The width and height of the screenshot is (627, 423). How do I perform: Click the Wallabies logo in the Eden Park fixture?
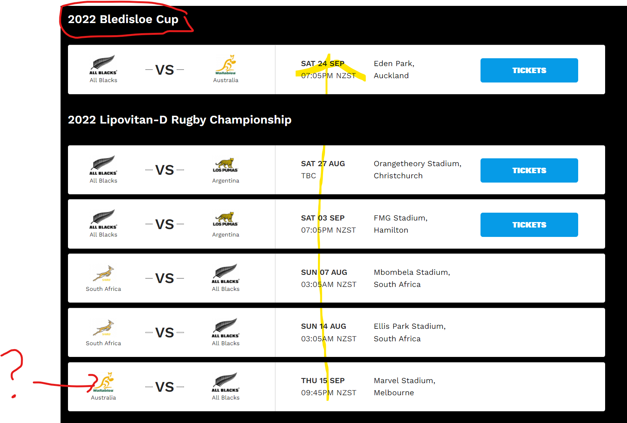point(226,65)
